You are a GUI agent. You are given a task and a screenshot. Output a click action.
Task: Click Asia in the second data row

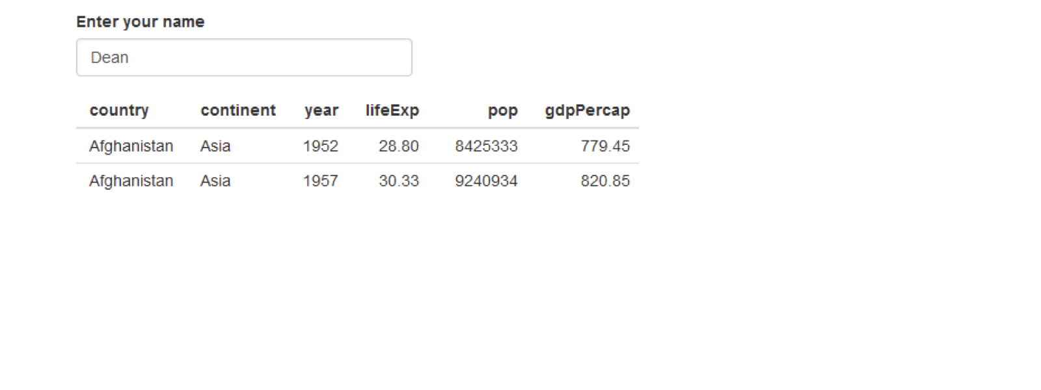coord(215,181)
